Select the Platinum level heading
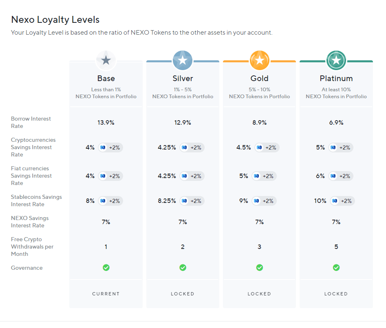The width and height of the screenshot is (386, 328). 336,78
